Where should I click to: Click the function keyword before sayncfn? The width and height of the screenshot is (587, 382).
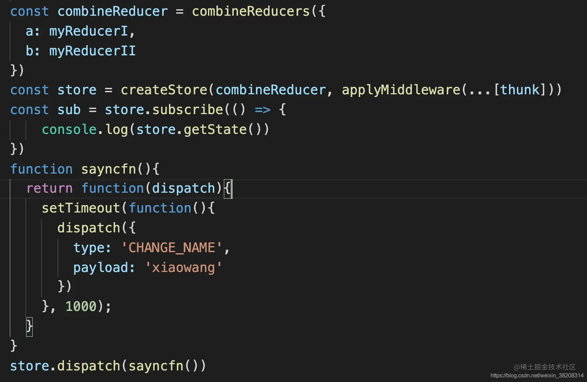(x=42, y=169)
